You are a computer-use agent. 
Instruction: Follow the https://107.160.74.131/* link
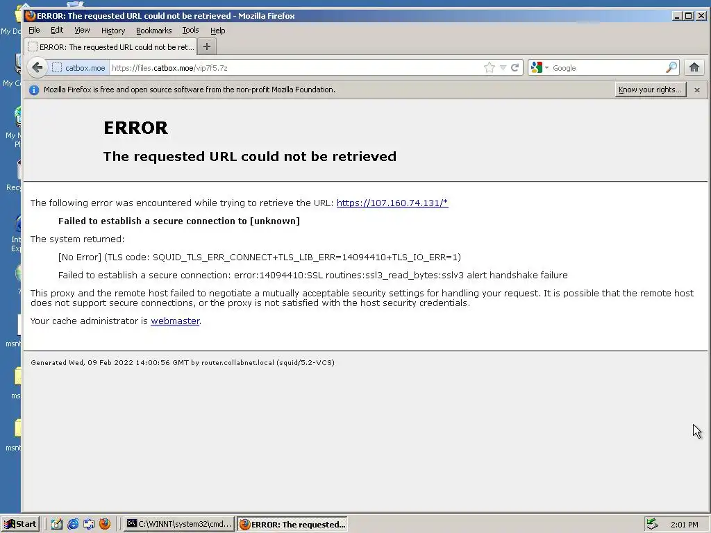(x=392, y=203)
